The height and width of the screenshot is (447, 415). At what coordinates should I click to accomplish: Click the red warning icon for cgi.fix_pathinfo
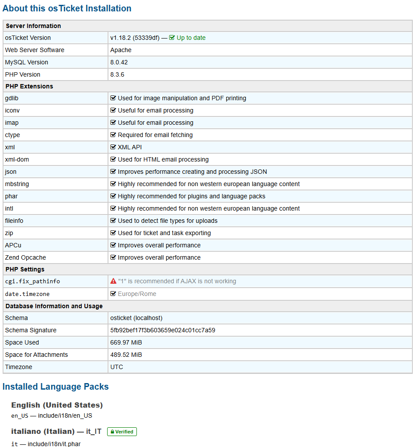pos(113,281)
